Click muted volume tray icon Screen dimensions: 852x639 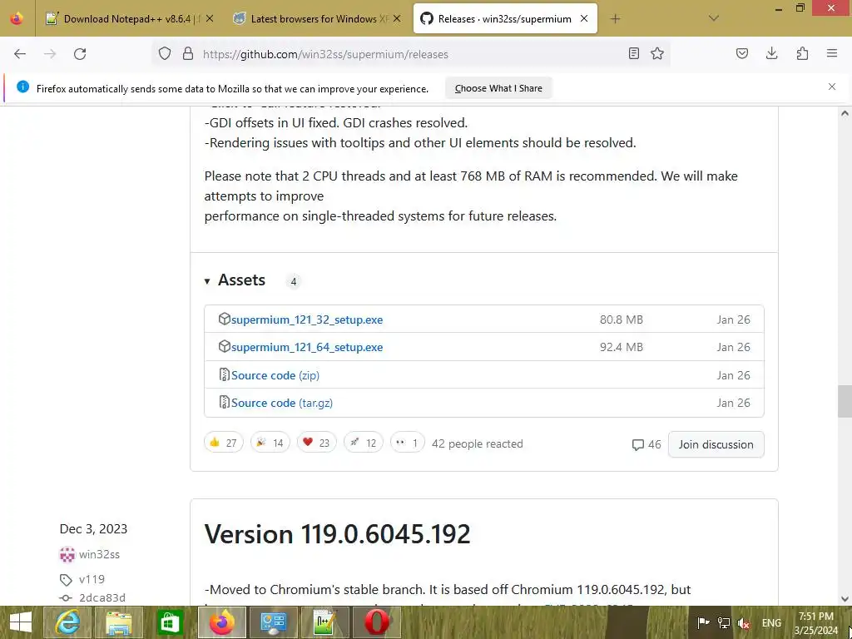coord(744,622)
